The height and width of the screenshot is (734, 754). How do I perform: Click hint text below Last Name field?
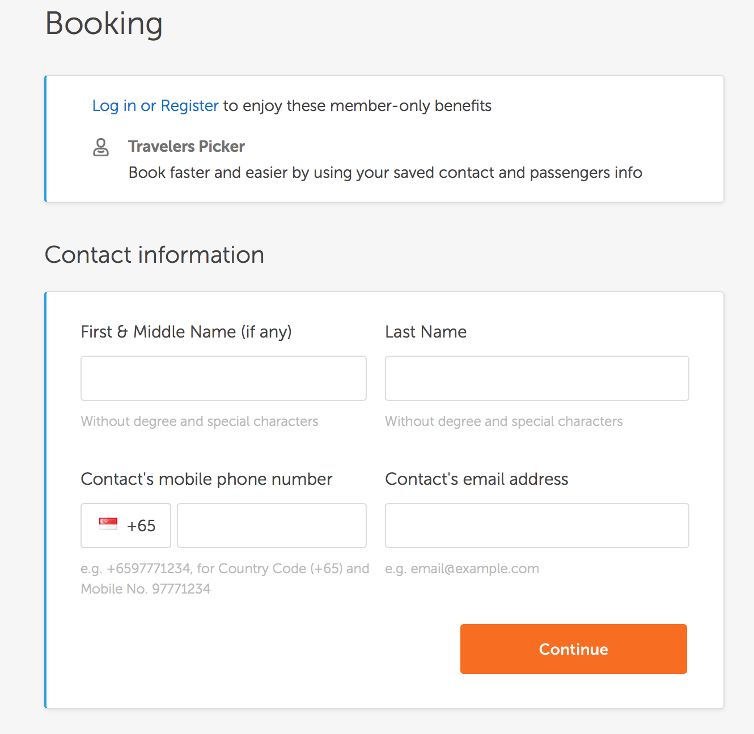click(503, 421)
